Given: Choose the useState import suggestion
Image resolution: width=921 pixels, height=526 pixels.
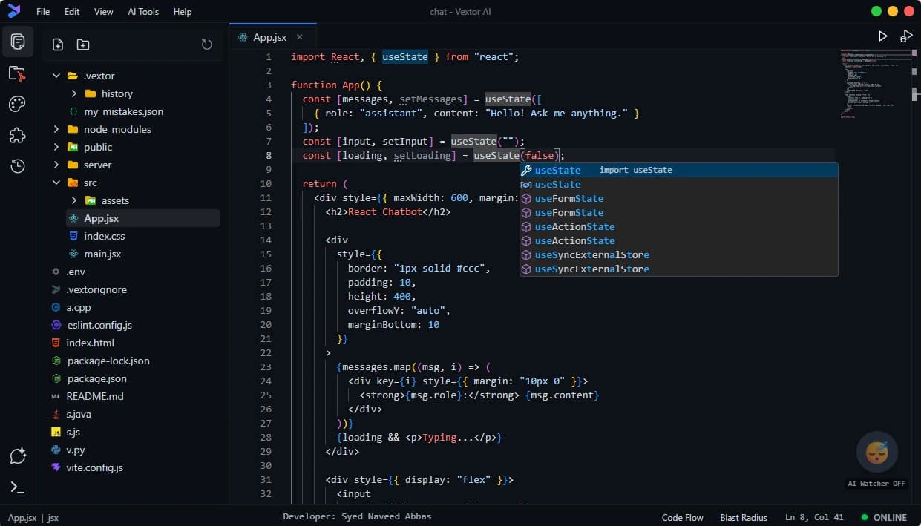Looking at the screenshot, I should [x=679, y=170].
